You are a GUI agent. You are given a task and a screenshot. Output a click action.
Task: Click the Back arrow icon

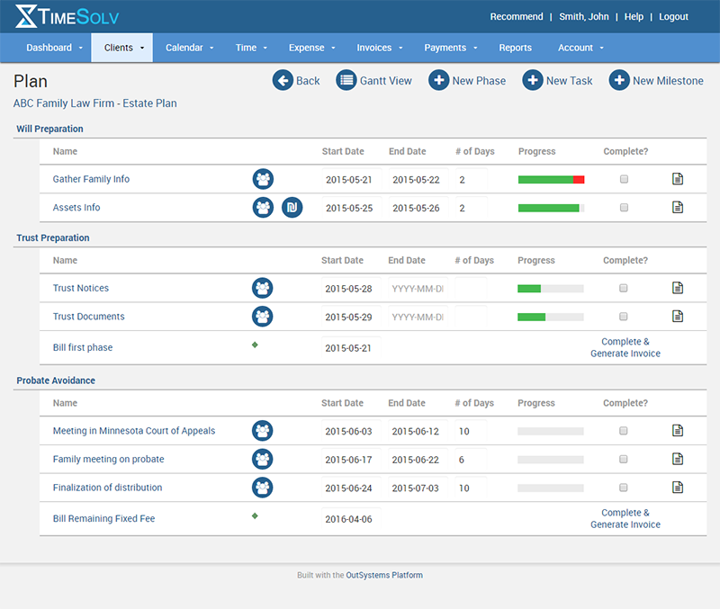[x=283, y=80]
